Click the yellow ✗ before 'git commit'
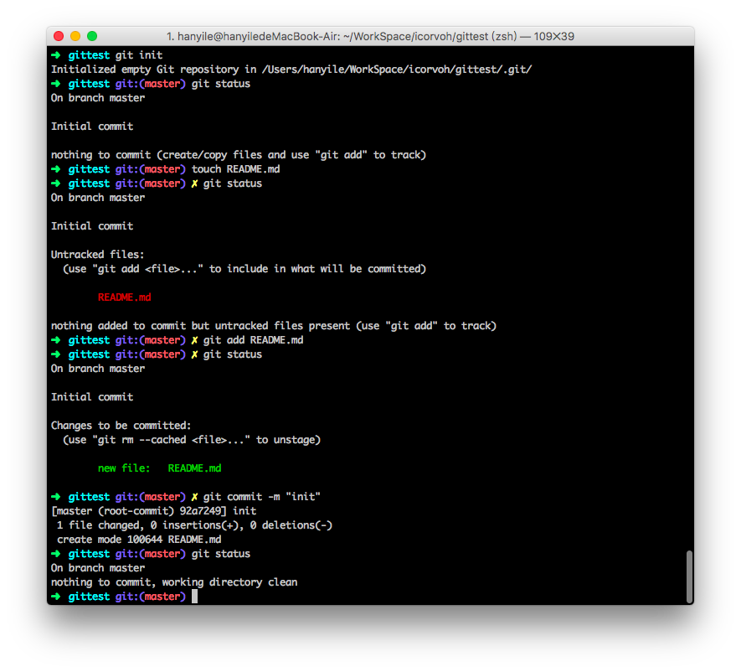The image size is (741, 672). coord(194,497)
